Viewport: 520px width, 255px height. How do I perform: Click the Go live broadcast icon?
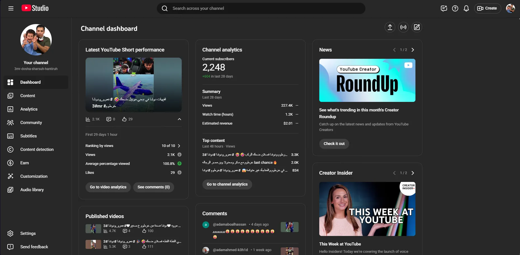click(403, 27)
